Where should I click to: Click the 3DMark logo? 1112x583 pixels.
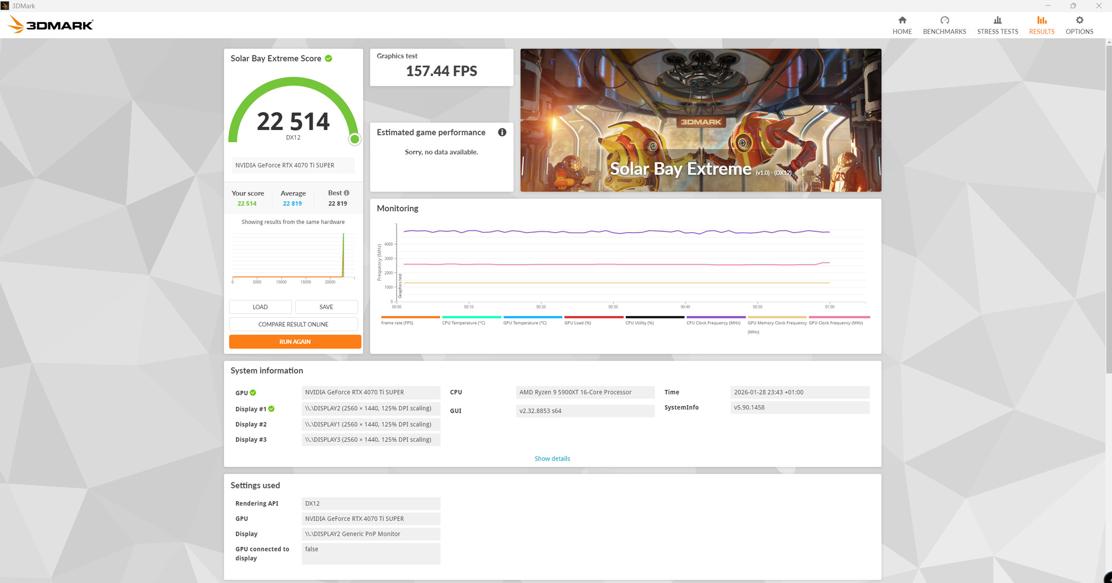[50, 24]
